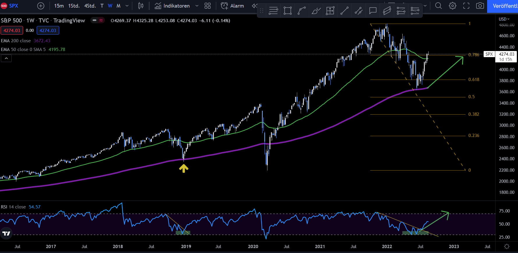Select the tool left of the last favorites tool
Image resolution: width=518 pixels, height=253 pixels.
click(x=401, y=11)
